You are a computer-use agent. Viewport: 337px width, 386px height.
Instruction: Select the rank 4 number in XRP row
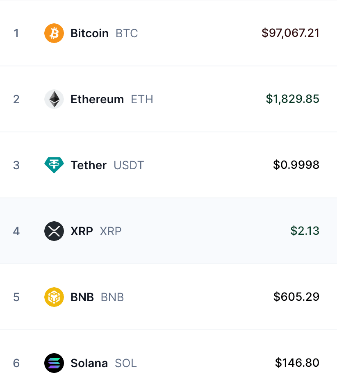click(x=16, y=231)
